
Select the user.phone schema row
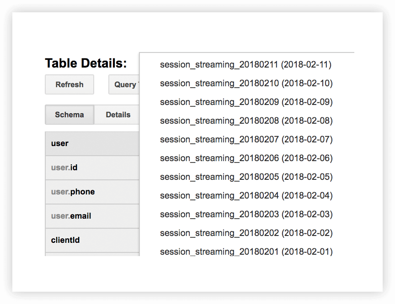pos(92,192)
